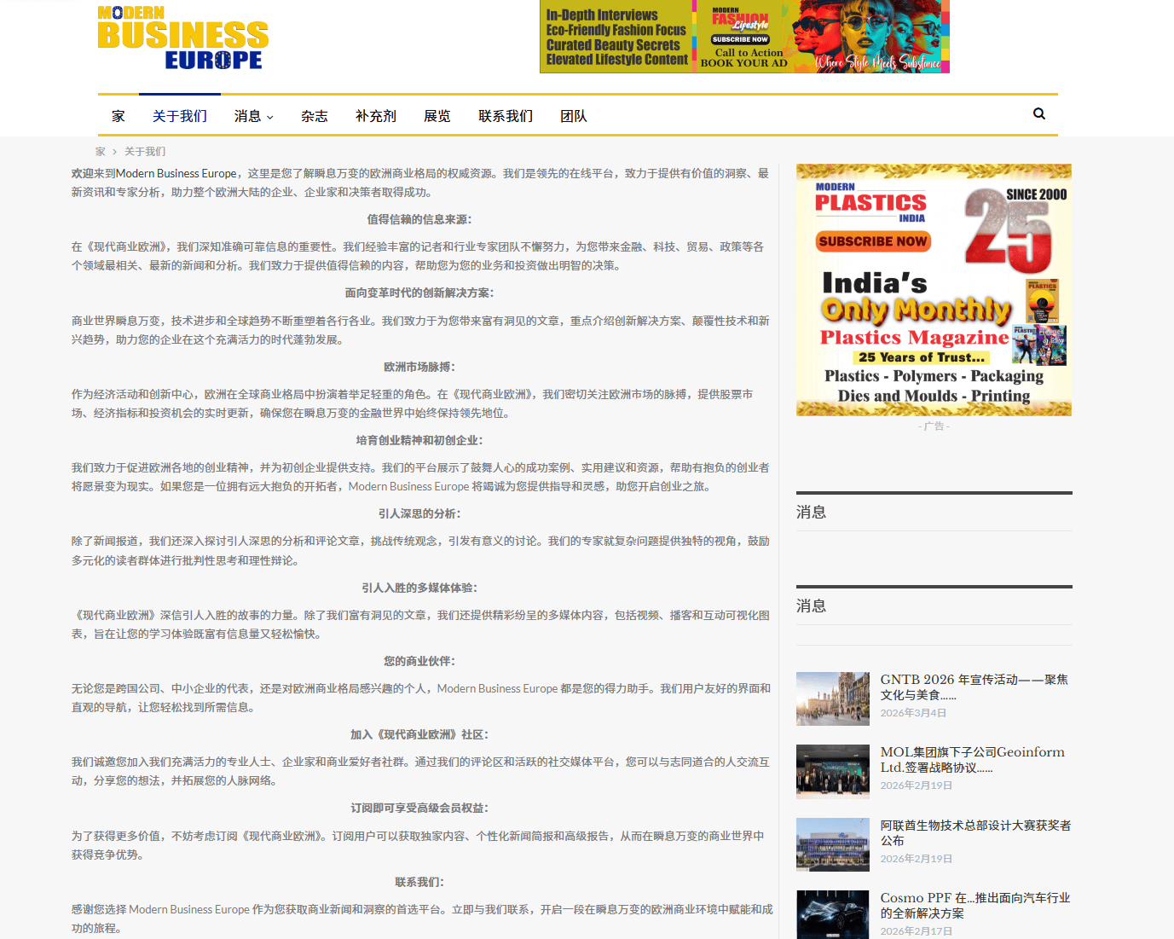The image size is (1174, 939).
Task: Click the Modern Fashion Lifestyle banner ad
Action: (744, 37)
